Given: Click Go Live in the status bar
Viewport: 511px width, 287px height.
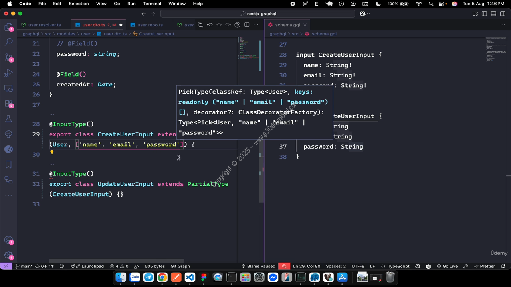Looking at the screenshot, I should point(447,266).
